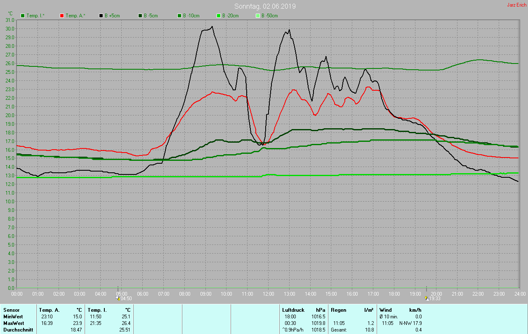Select the 'B -5cm' legend label

151,16
